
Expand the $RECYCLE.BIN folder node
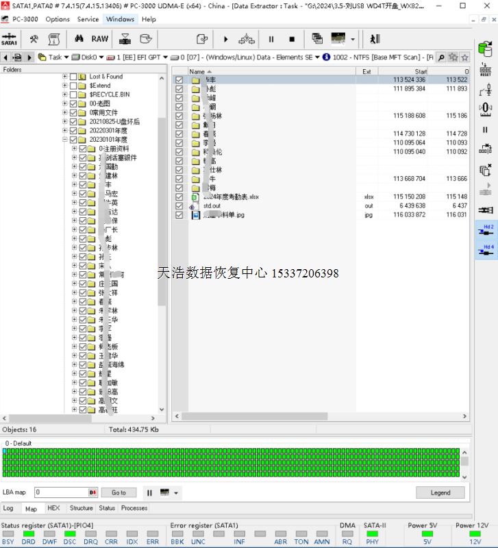[x=65, y=95]
